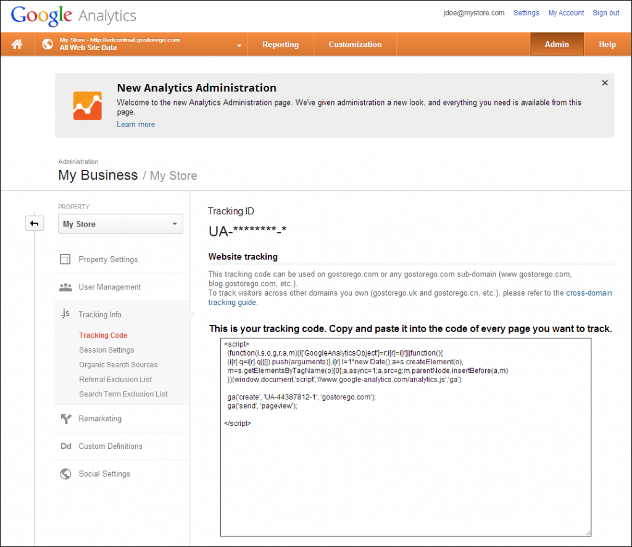Expand the All Web Site Data view selector arrow
Viewport: 632px width, 547px height.
point(239,46)
